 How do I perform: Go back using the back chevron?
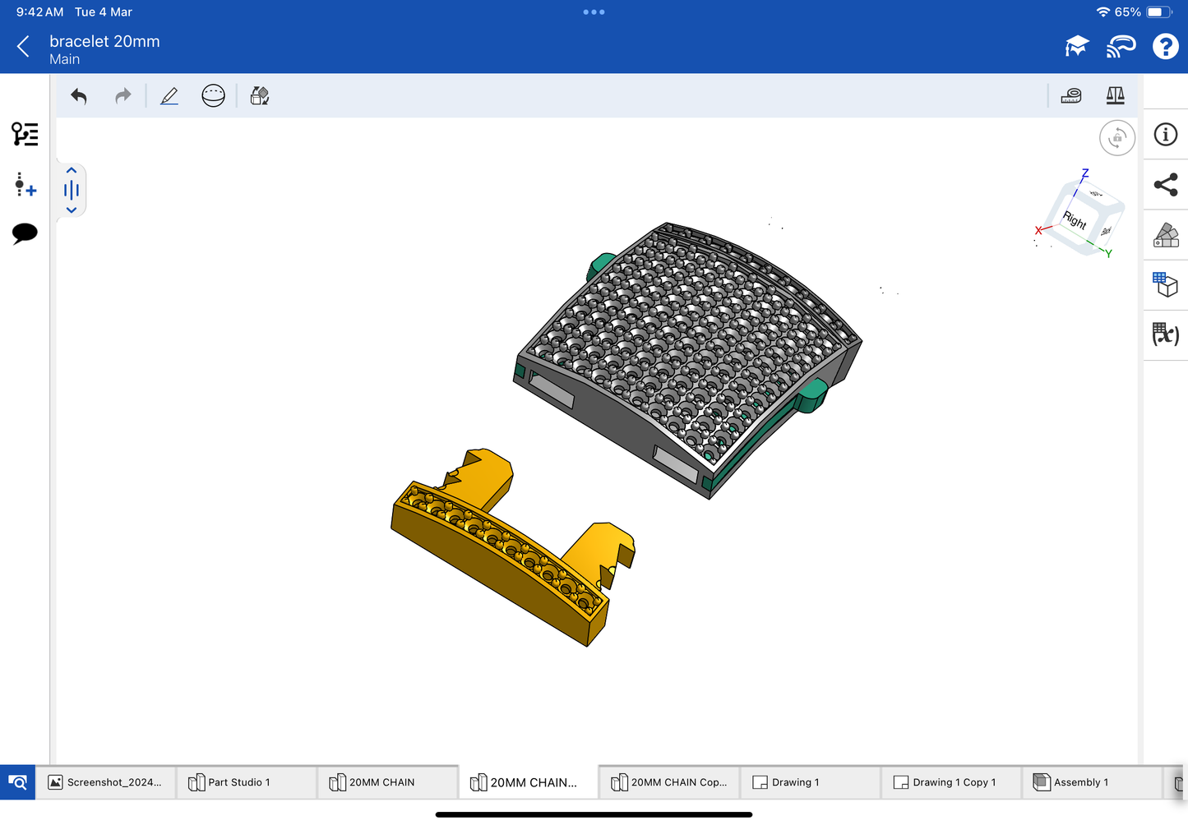(24, 47)
